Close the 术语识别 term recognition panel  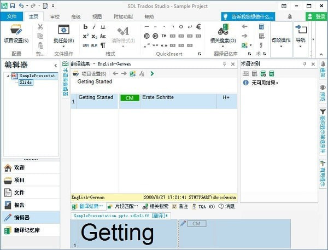click(x=313, y=64)
